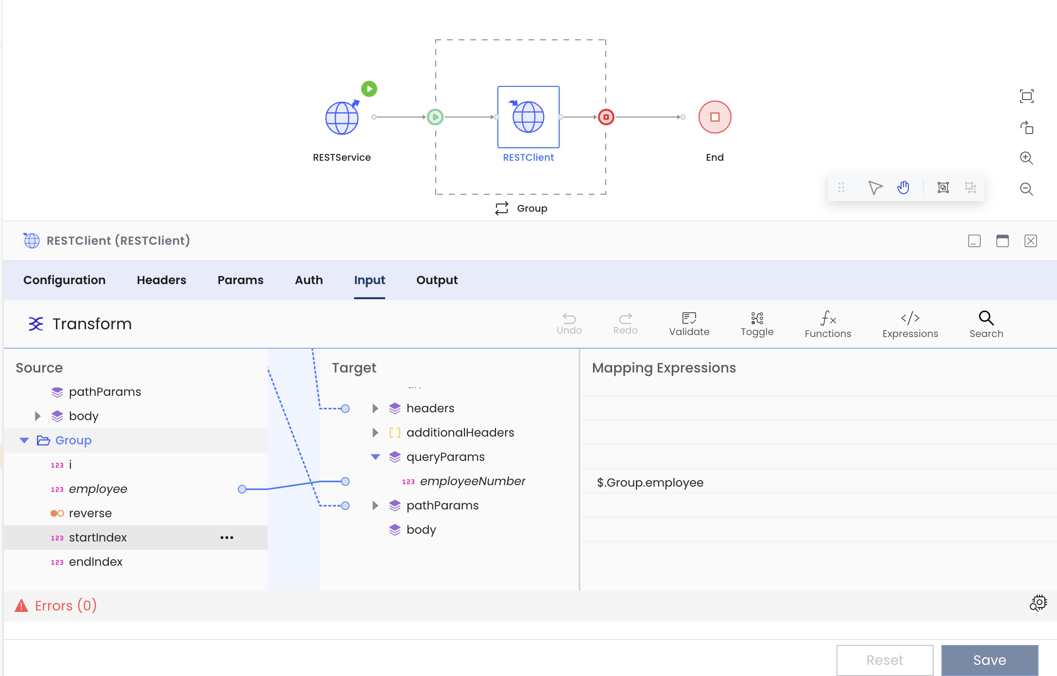Select the hand pan tool
The width and height of the screenshot is (1057, 676).
903,187
